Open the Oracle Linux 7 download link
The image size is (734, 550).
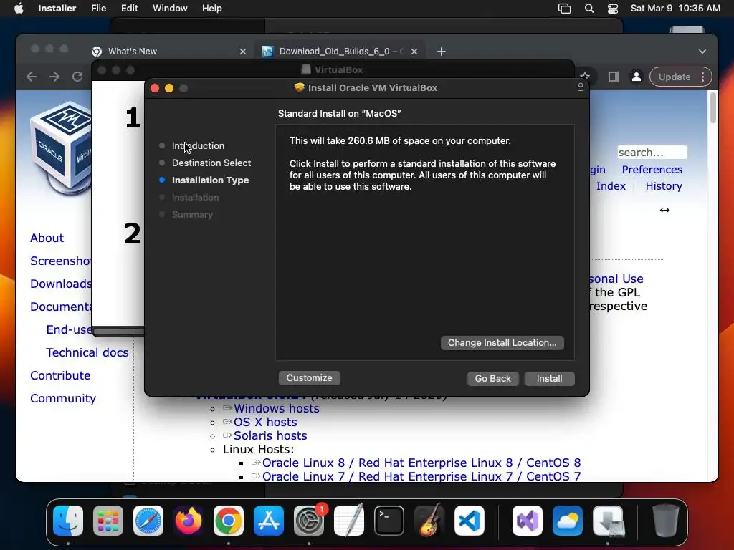click(421, 476)
